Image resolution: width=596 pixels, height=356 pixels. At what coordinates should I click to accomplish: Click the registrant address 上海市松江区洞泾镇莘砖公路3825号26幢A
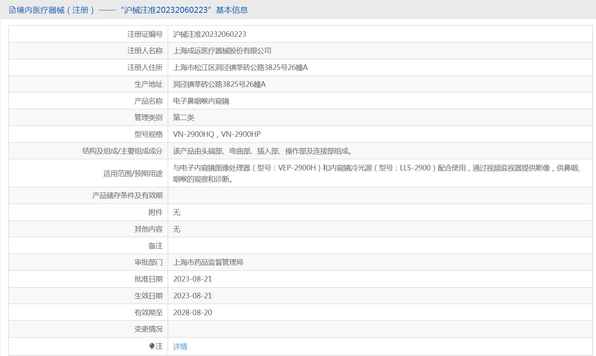pyautogui.click(x=241, y=68)
